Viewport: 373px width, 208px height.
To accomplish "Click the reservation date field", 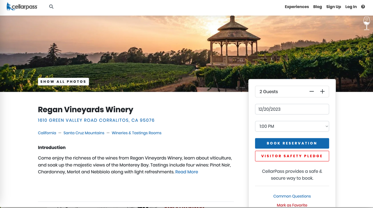I will tap(292, 109).
